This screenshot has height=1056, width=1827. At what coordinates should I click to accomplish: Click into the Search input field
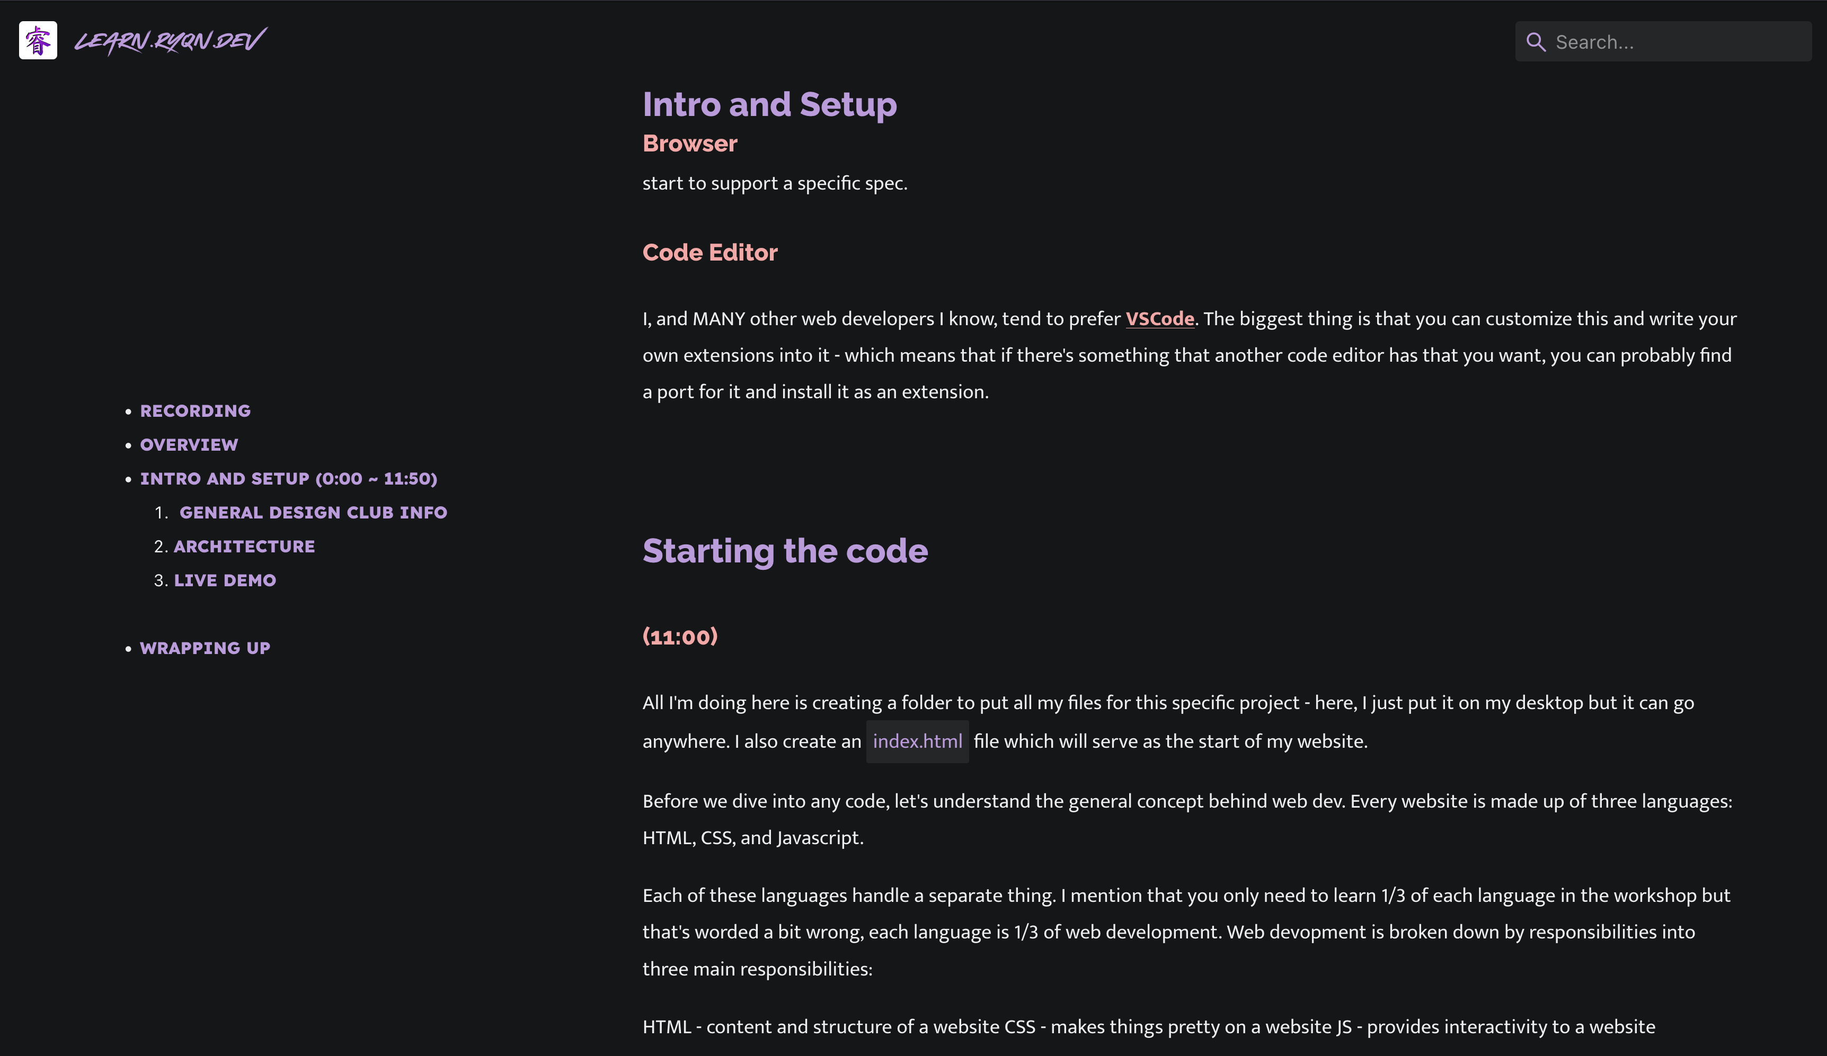pos(1668,42)
